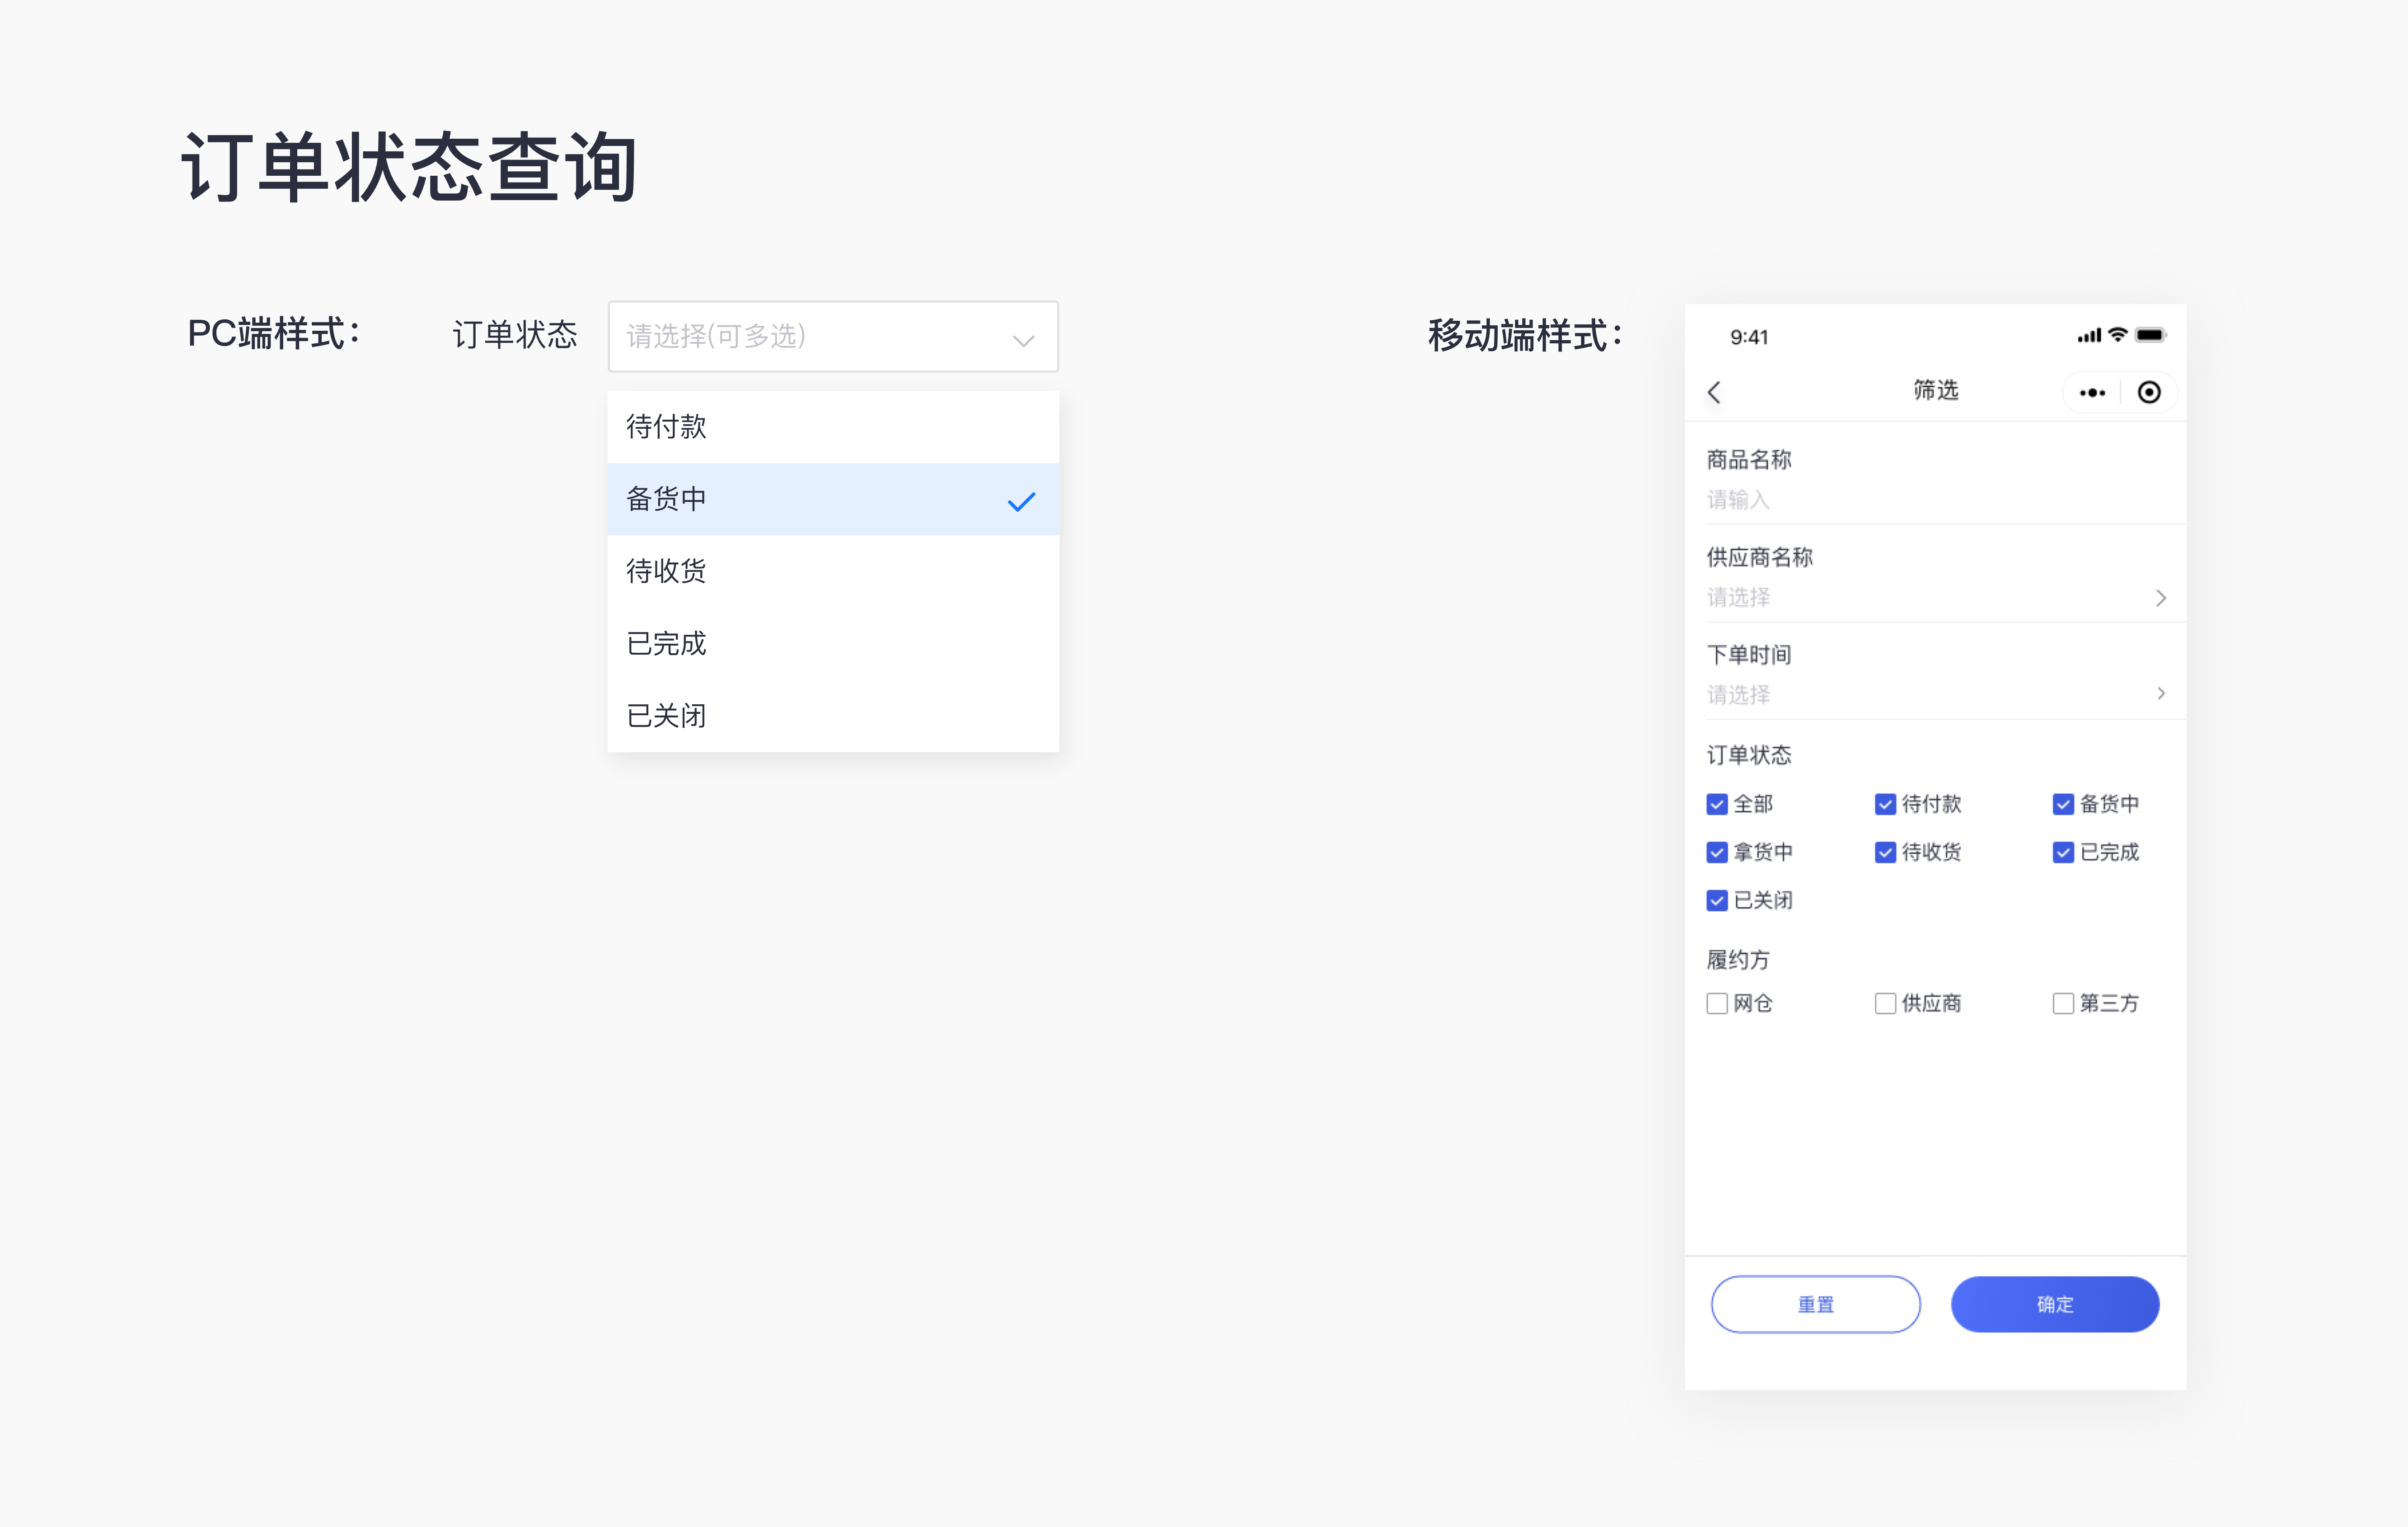Tap the cellular signal icon

coord(2089,336)
